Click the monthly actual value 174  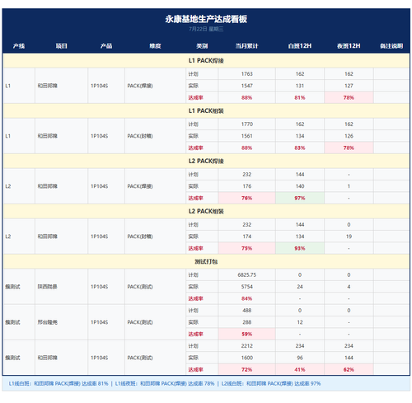pos(246,237)
